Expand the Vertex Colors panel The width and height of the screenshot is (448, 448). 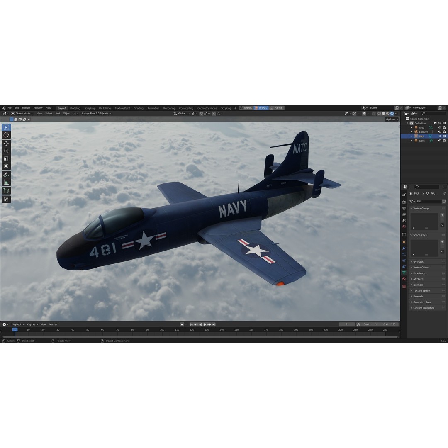point(427,268)
